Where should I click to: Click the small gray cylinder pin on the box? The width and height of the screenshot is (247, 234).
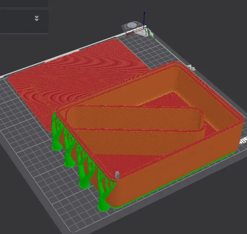(x=117, y=175)
